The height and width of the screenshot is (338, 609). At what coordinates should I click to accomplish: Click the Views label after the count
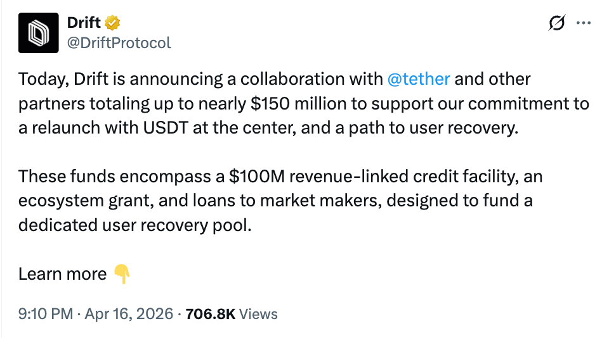point(259,313)
